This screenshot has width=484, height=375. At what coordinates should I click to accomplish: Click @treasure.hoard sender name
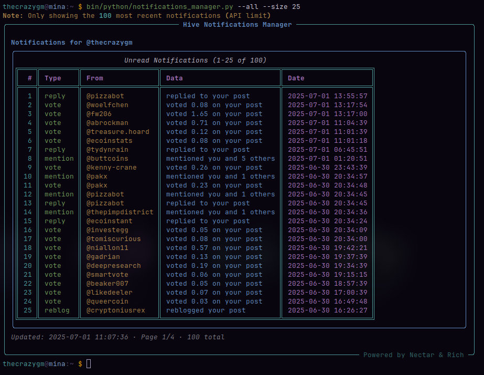[x=118, y=132]
